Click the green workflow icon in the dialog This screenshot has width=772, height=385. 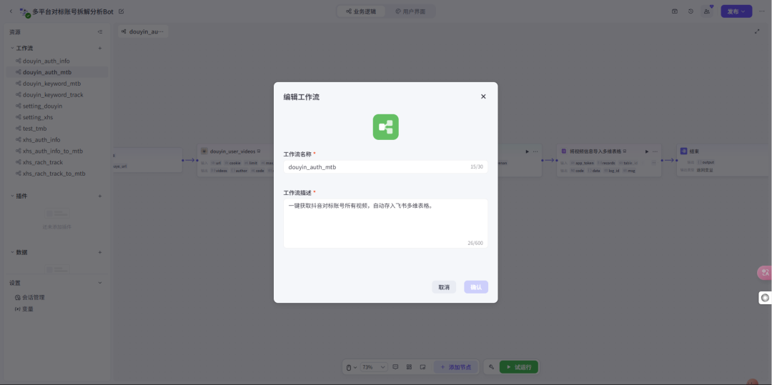tap(385, 127)
